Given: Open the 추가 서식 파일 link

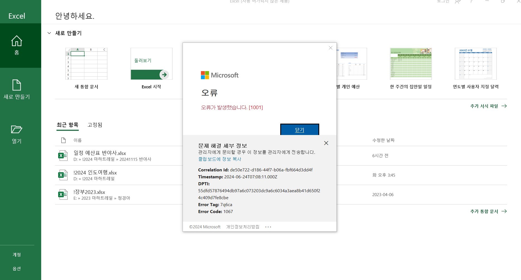Looking at the screenshot, I should (488, 106).
